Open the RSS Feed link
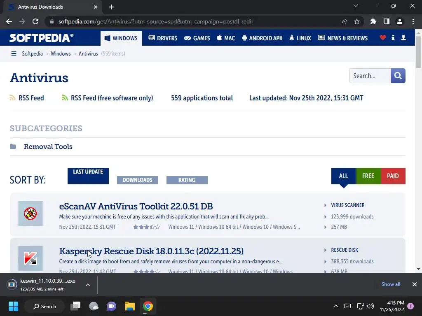Viewport: 422px width, 316px height. 31,98
